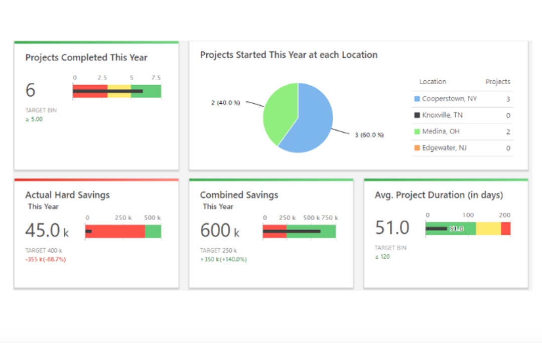Click the Projects Started This Year chart title
This screenshot has height=361, width=542.
tap(289, 55)
